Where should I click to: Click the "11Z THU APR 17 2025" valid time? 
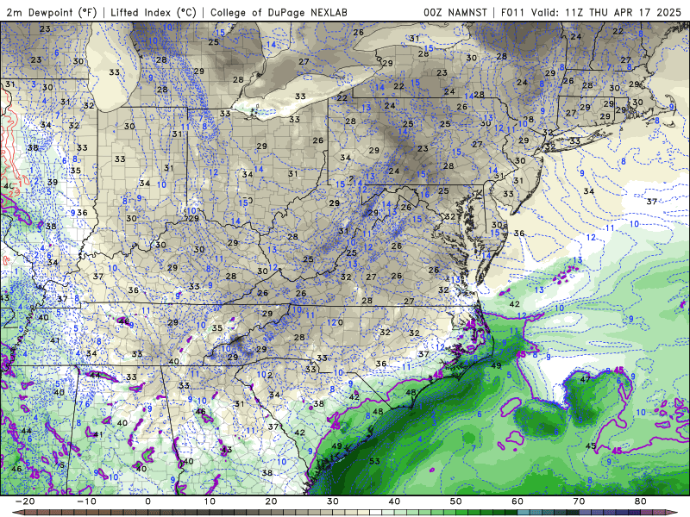(x=623, y=12)
